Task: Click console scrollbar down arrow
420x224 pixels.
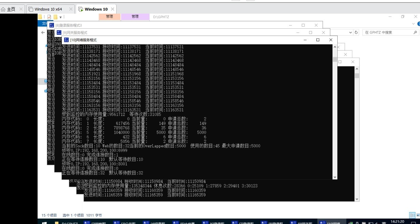Action: tap(335, 177)
